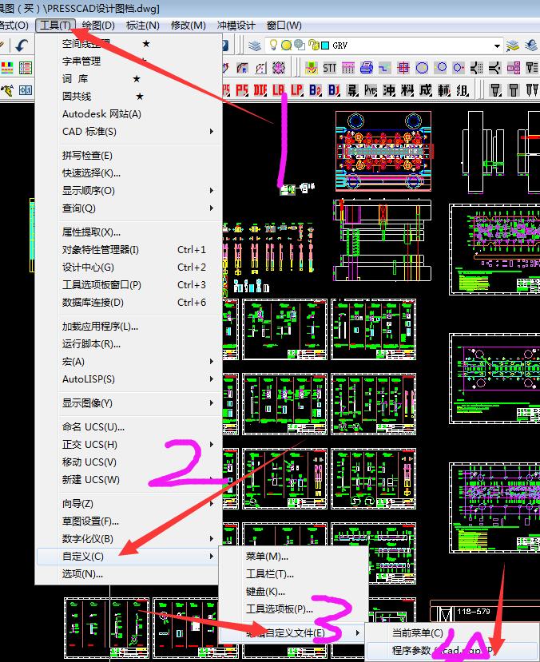The width and height of the screenshot is (540, 662).
Task: Select 词库 menu entry
Action: [x=129, y=79]
